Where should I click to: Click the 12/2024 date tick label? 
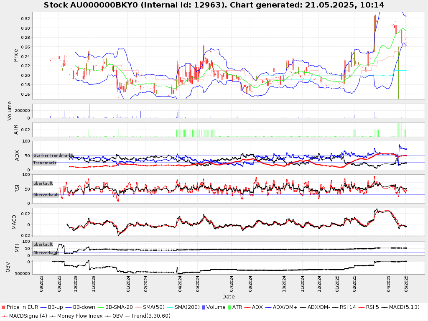[319, 284]
